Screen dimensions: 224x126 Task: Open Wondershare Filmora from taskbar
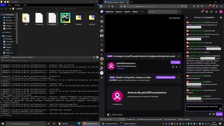click(110, 124)
